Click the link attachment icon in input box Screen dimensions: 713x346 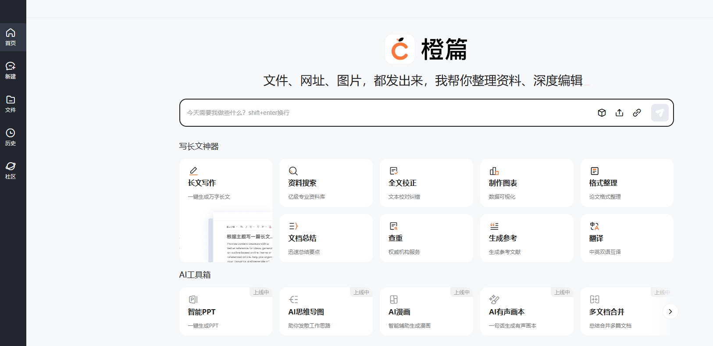637,113
